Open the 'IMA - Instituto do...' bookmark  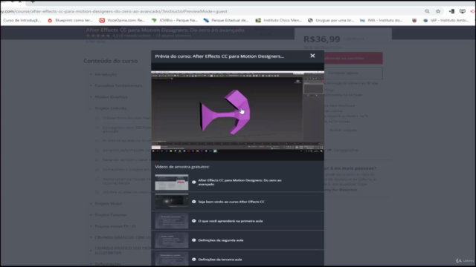click(x=382, y=20)
